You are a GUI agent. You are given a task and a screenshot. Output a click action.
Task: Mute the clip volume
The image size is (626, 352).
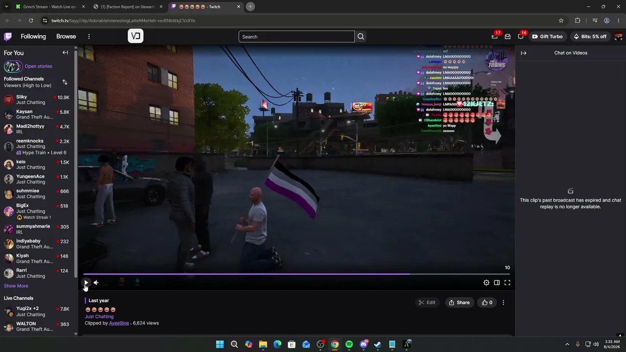coord(96,283)
